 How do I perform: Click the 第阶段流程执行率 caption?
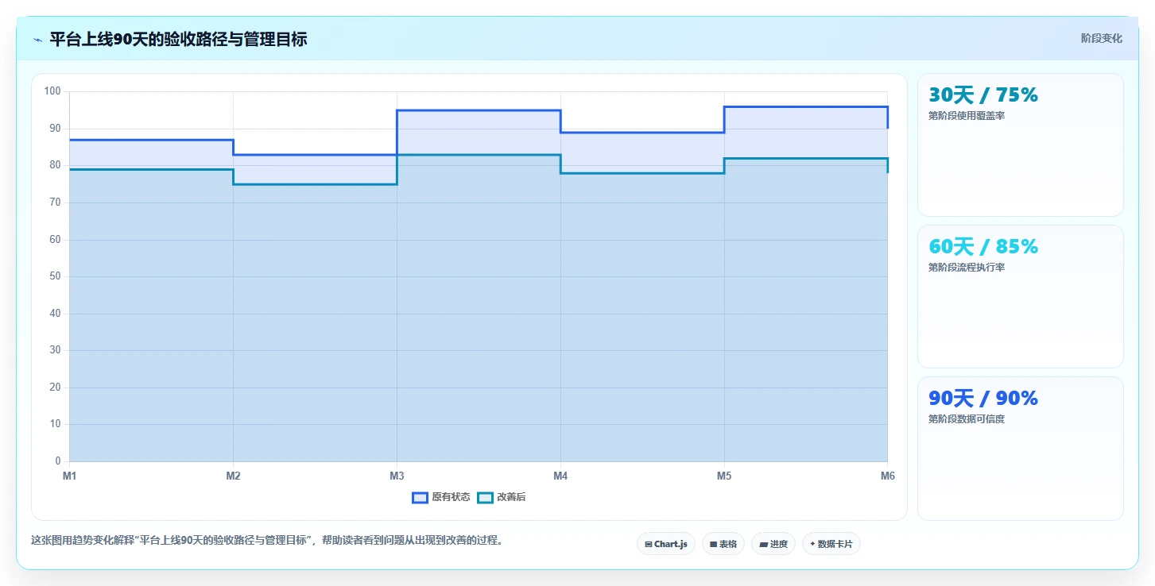[967, 268]
